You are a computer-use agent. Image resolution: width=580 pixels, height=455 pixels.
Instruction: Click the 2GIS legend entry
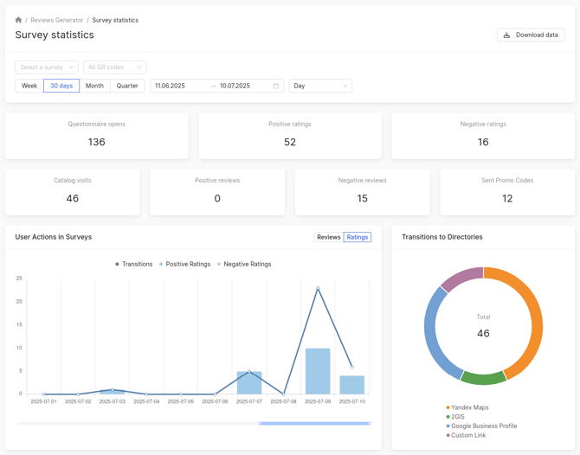click(x=458, y=417)
